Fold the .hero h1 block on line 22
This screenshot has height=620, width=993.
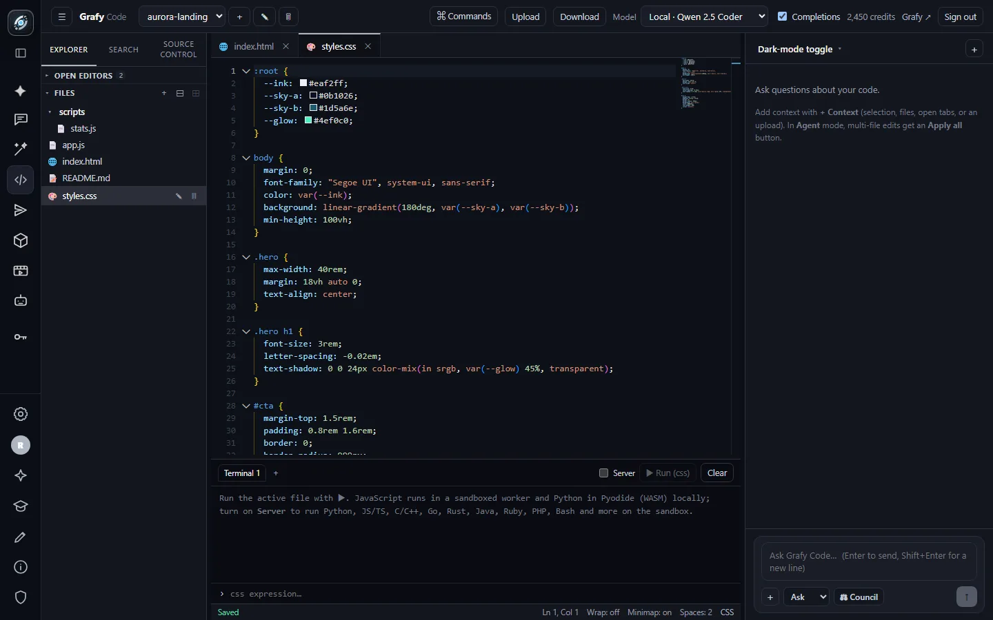[246, 331]
